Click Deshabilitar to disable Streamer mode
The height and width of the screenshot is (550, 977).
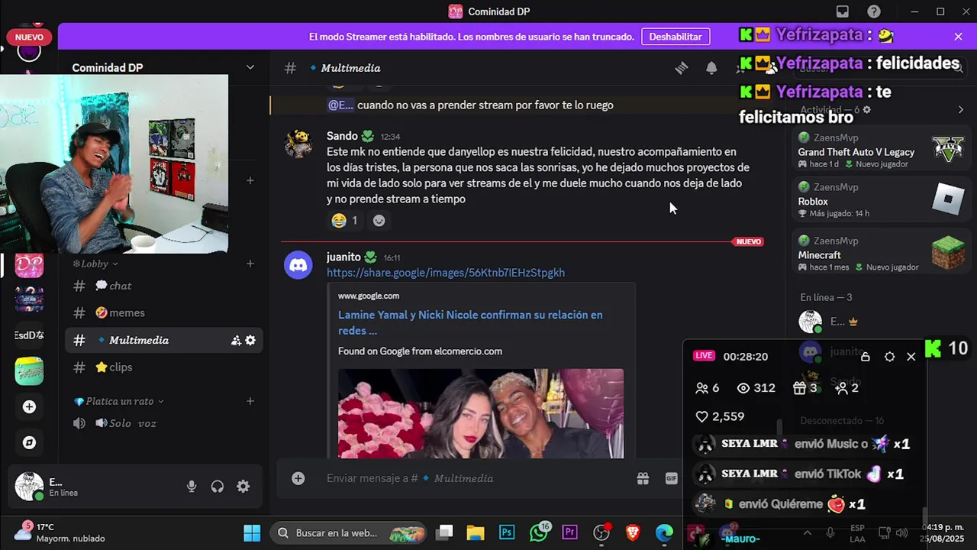[676, 37]
